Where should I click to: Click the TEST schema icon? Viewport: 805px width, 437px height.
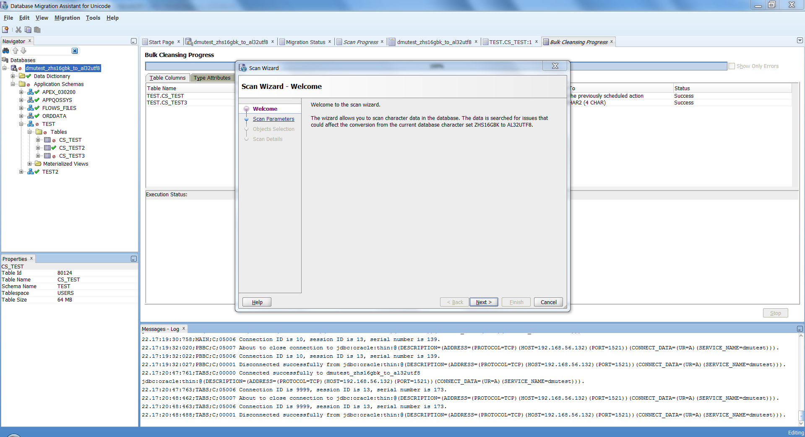click(x=31, y=124)
